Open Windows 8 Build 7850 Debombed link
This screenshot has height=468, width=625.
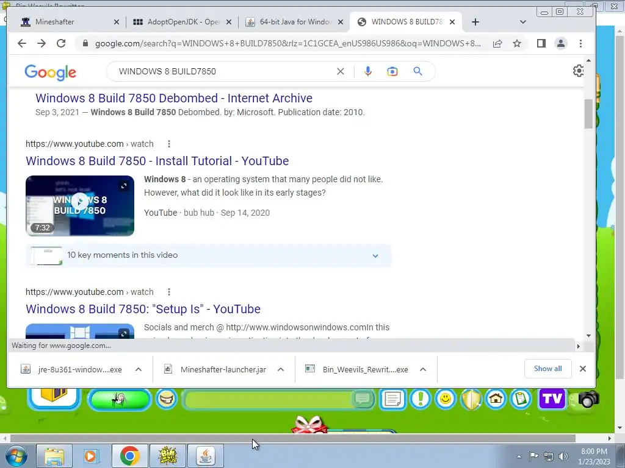[x=174, y=98]
